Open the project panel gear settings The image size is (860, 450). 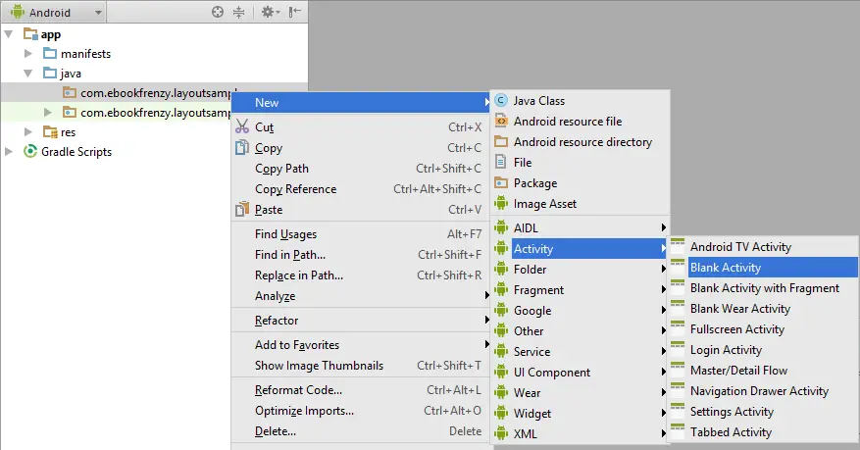[268, 12]
